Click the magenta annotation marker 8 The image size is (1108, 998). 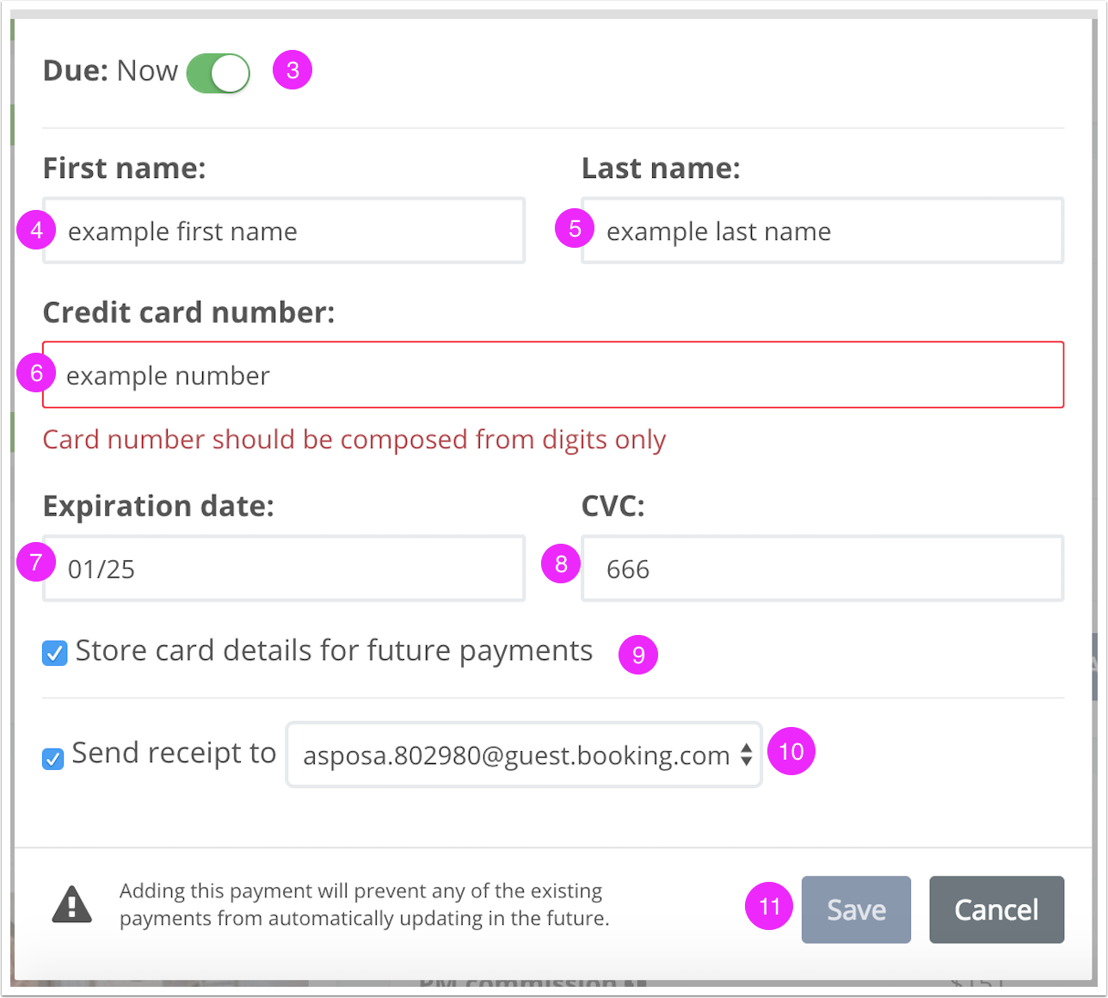click(561, 564)
